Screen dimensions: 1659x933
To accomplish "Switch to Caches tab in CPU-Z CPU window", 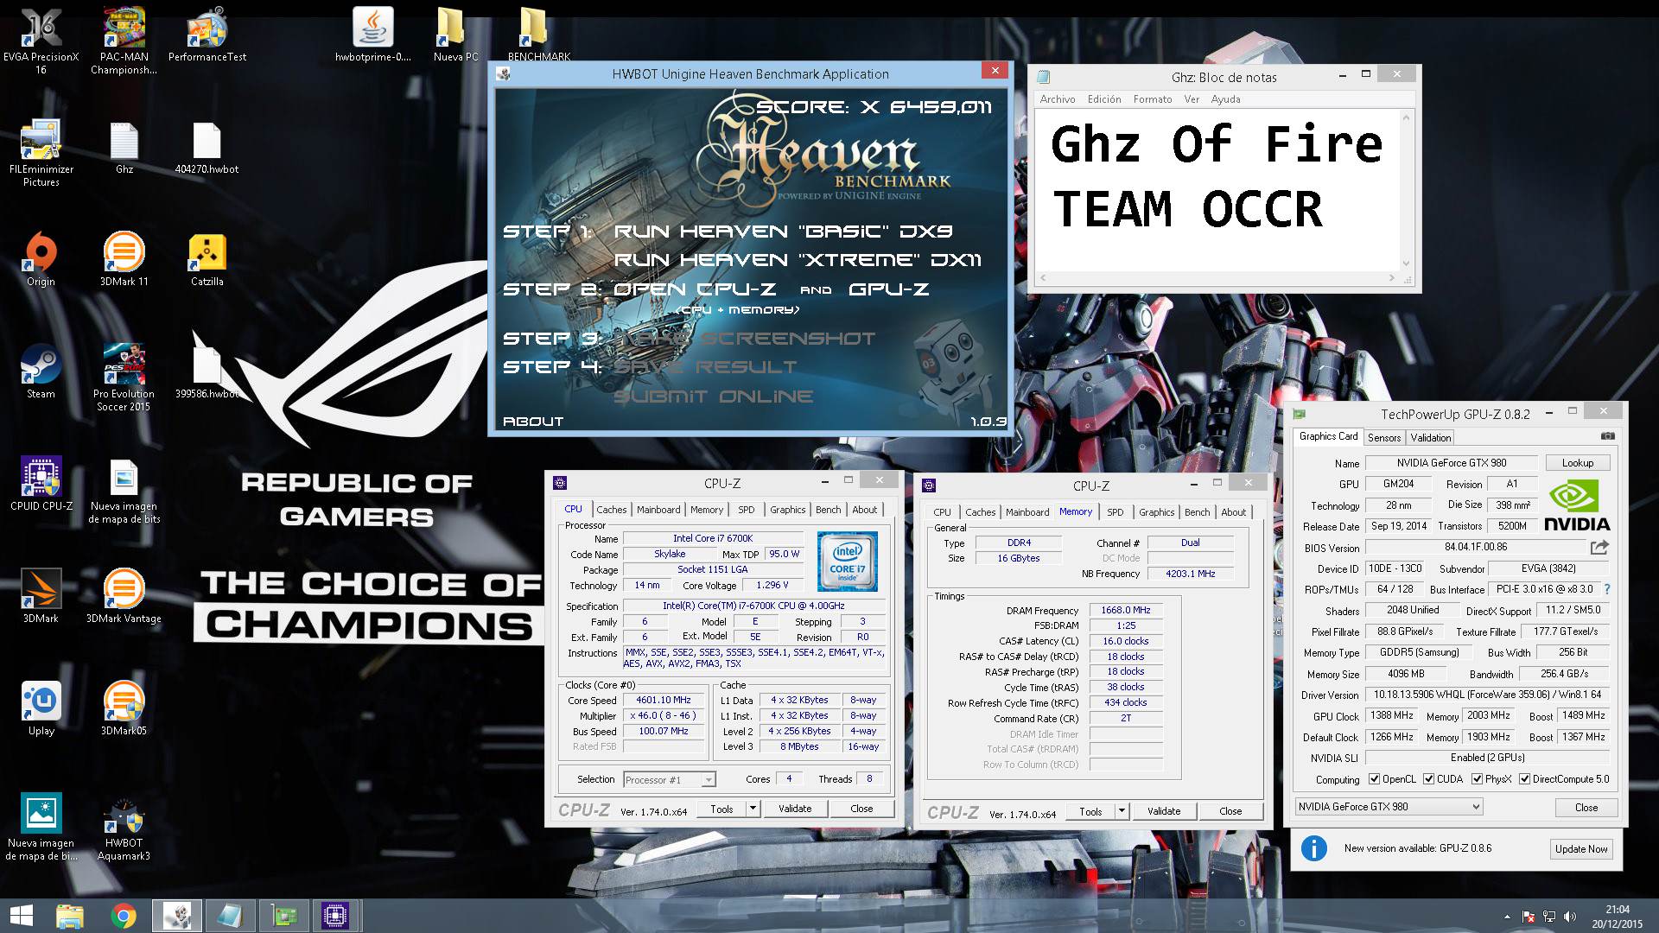I will coord(611,510).
